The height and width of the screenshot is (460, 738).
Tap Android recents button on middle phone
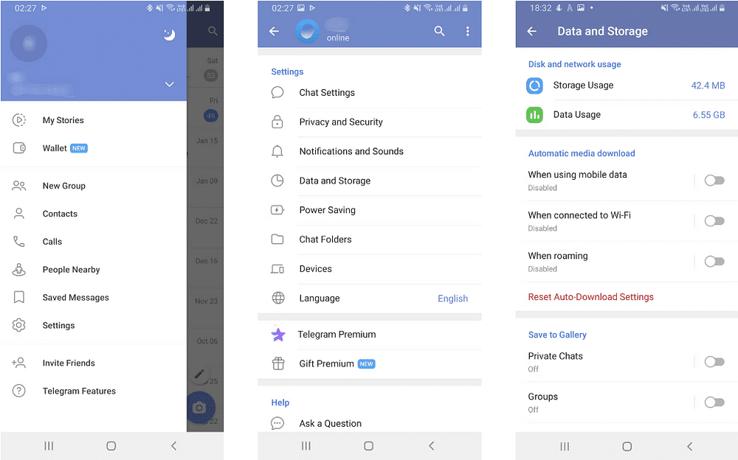click(306, 446)
